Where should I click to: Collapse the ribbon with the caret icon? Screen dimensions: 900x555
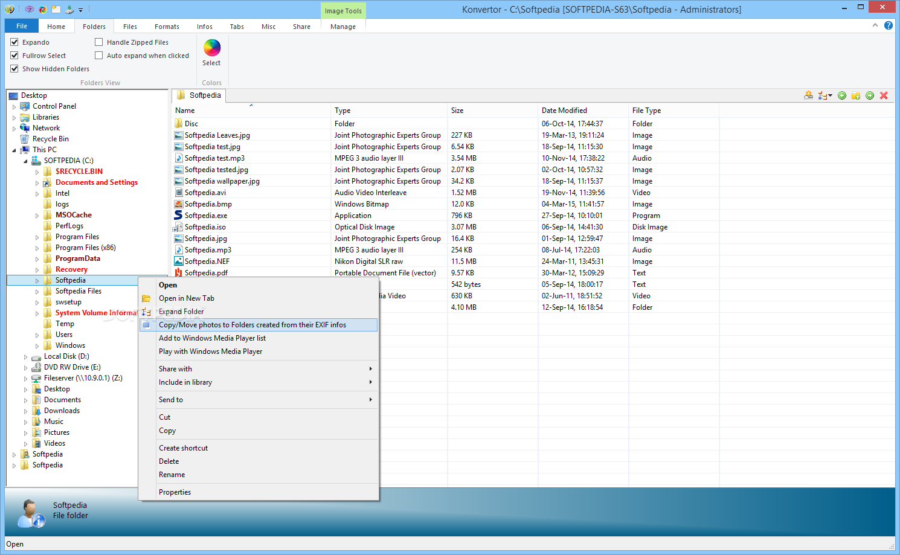pyautogui.click(x=875, y=25)
